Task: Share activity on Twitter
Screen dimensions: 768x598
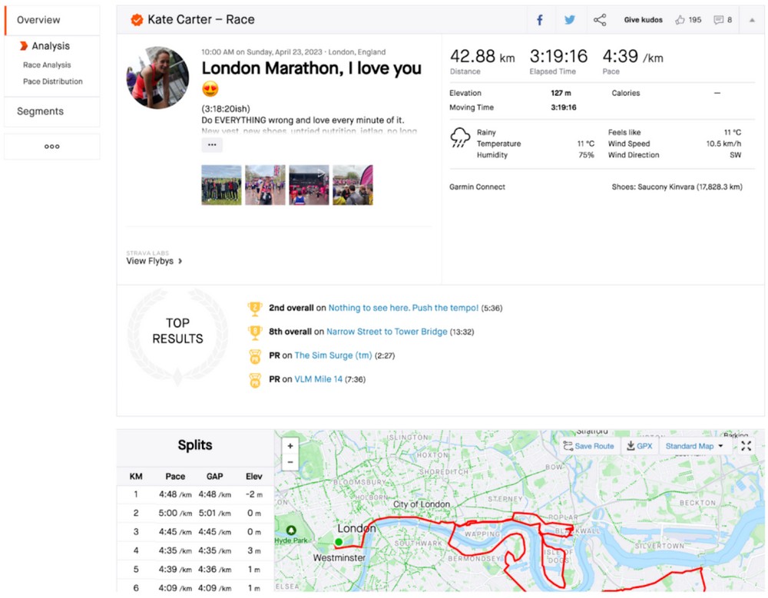Action: (570, 20)
